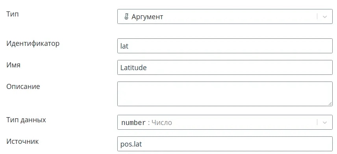
Task: Click the Описание field label
Action: point(23,87)
